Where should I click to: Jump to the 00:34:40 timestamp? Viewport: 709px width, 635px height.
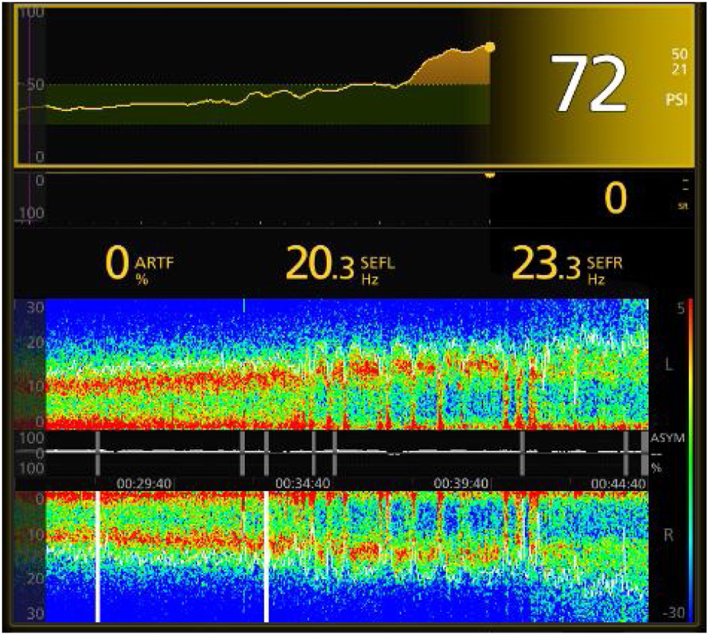click(302, 484)
